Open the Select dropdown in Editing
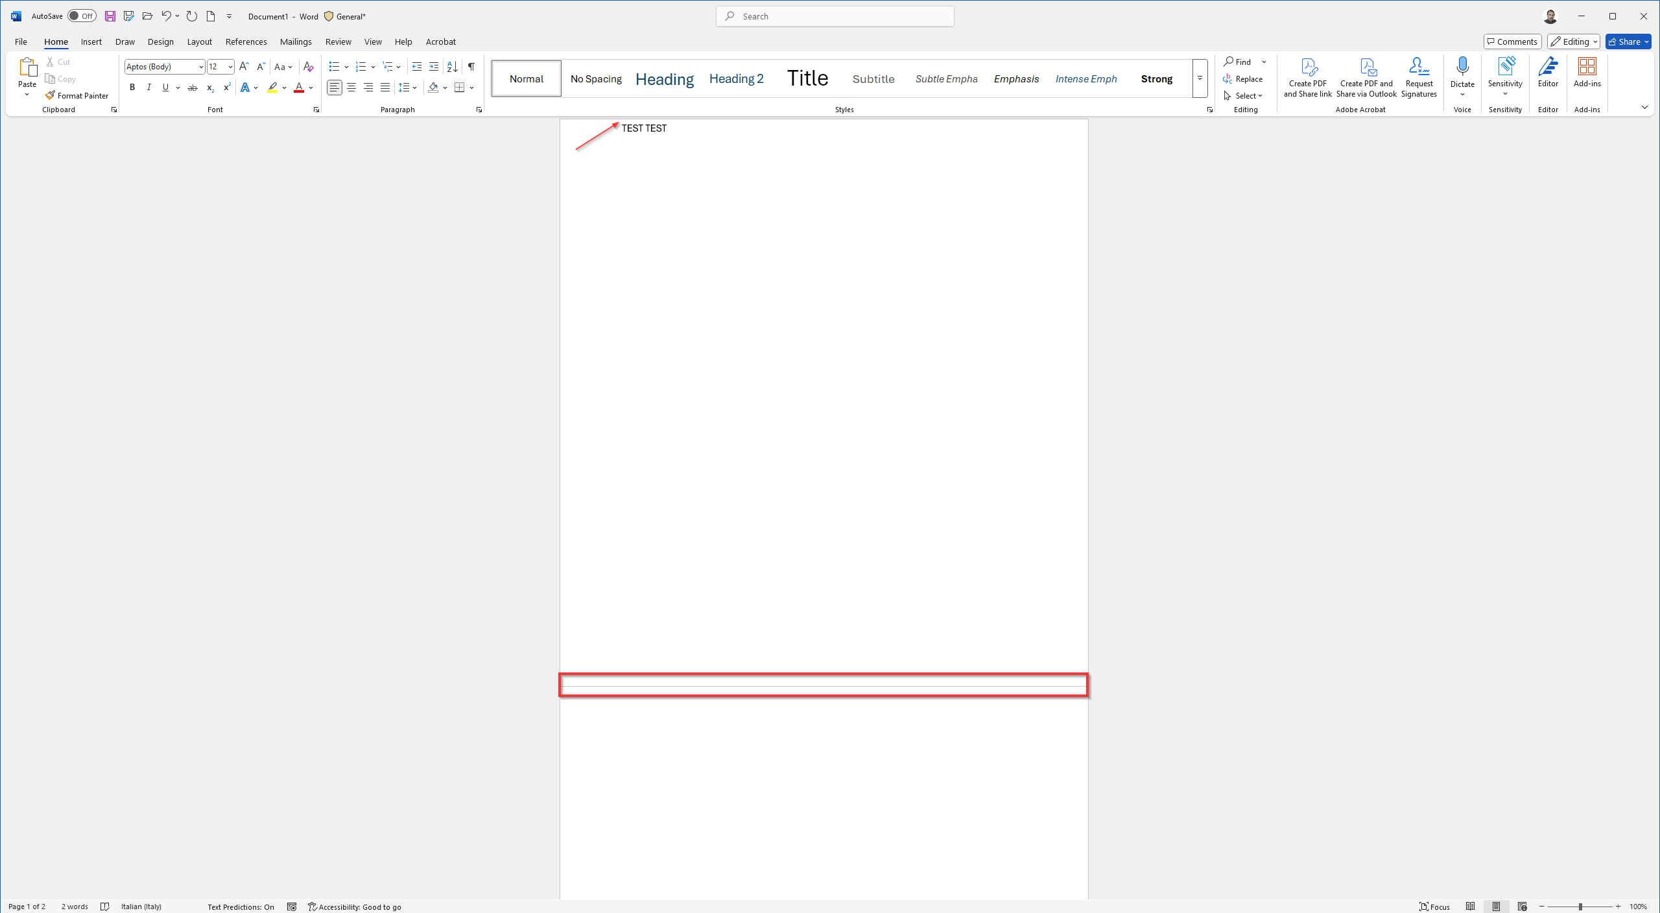1660x913 pixels. click(1243, 96)
